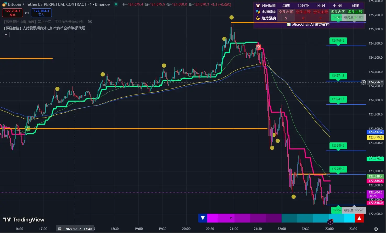Click the 122,704.2 卖出 sell button
This screenshot has width=386, height=233.
click(12, 13)
